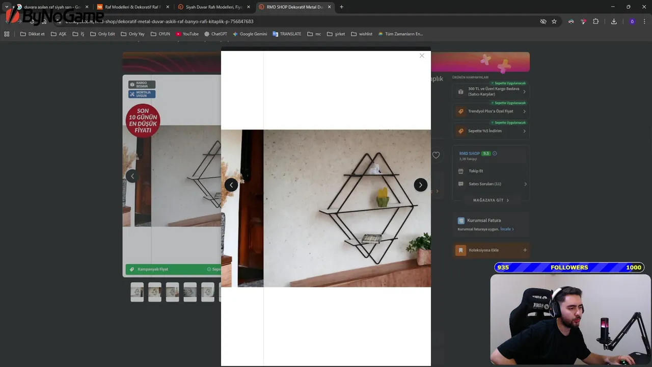Click the 'Kampanyalı Fiyat' green bar
The image size is (652, 367).
pyautogui.click(x=173, y=269)
